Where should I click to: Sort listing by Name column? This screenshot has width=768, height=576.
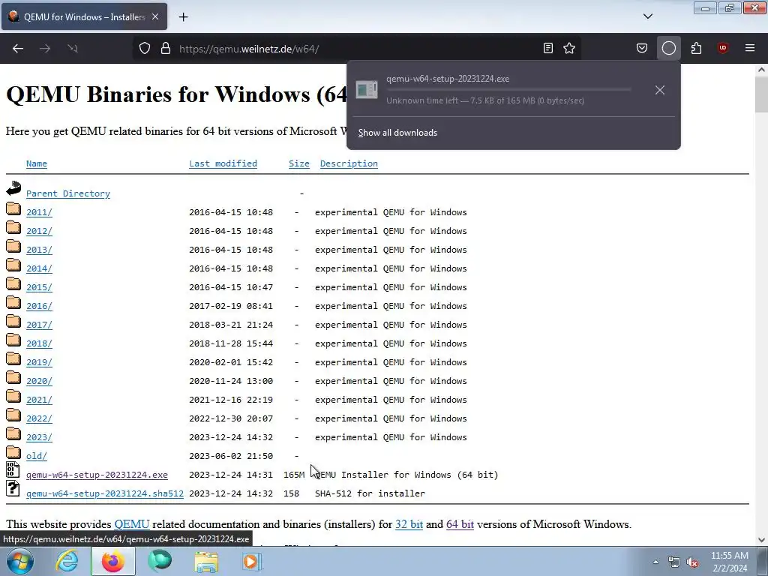(37, 163)
